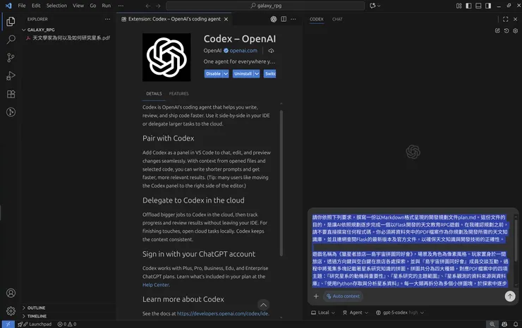The image size is (522, 328).
Task: Open notifications bell in status bar
Action: click(516, 324)
